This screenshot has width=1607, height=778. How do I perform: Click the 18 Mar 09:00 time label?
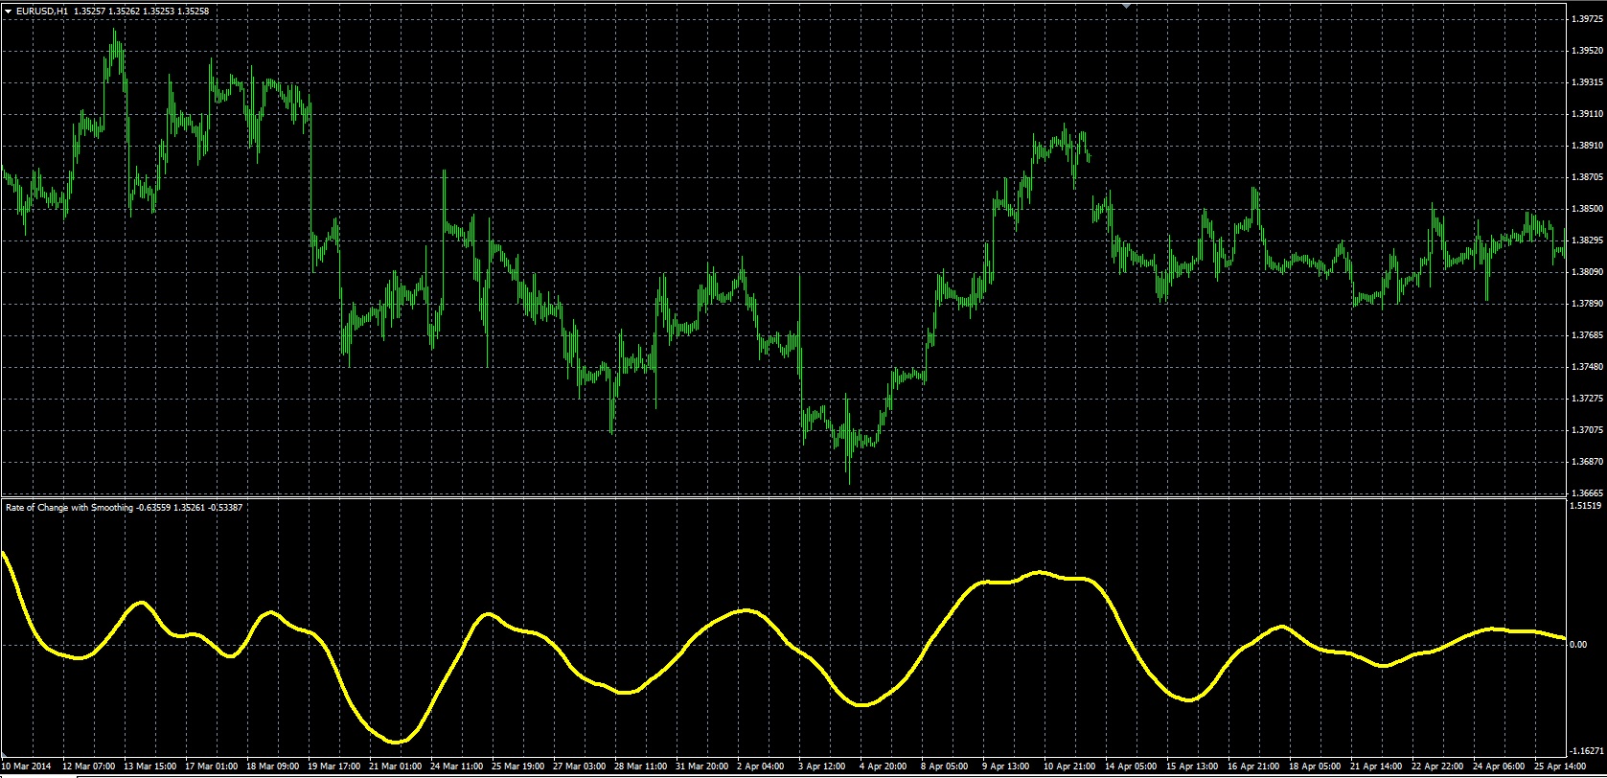tap(273, 767)
